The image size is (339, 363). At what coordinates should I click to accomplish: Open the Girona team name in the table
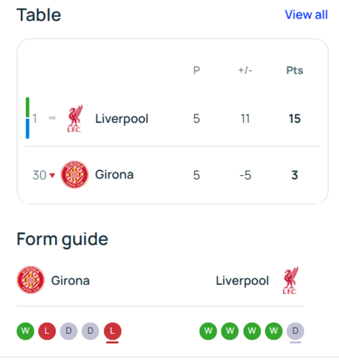pos(115,175)
